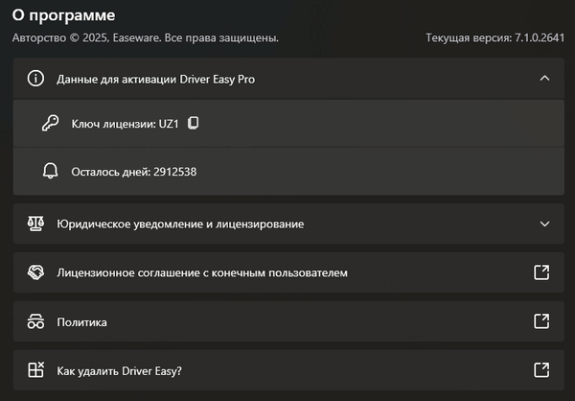Screen dimensions: 575x401
Task: Collapse the Driver Easy Pro activation section
Action: (x=544, y=79)
